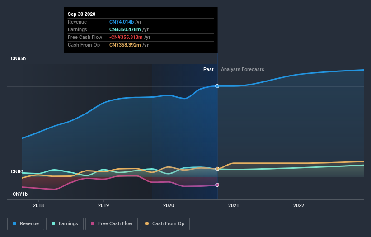Click the 'Past' label on chart
This screenshot has height=237, width=371.
click(208, 69)
